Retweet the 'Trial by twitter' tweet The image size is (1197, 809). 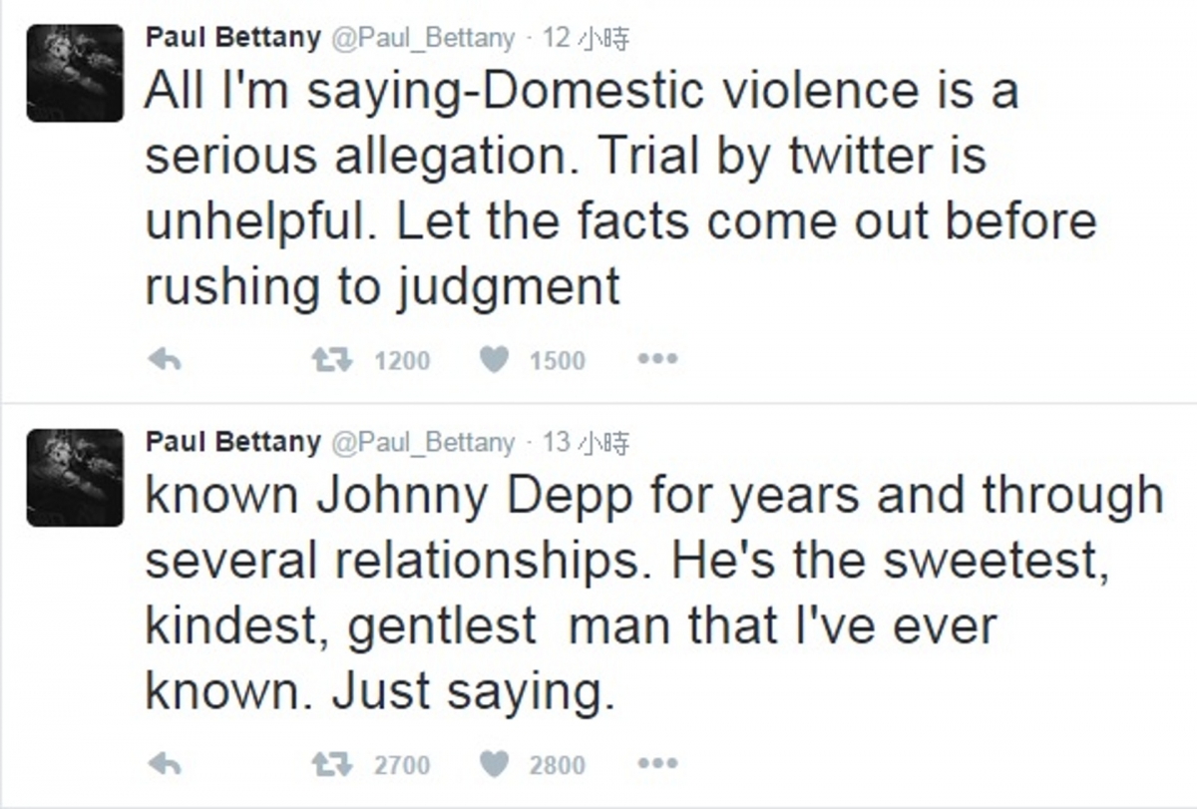click(331, 360)
